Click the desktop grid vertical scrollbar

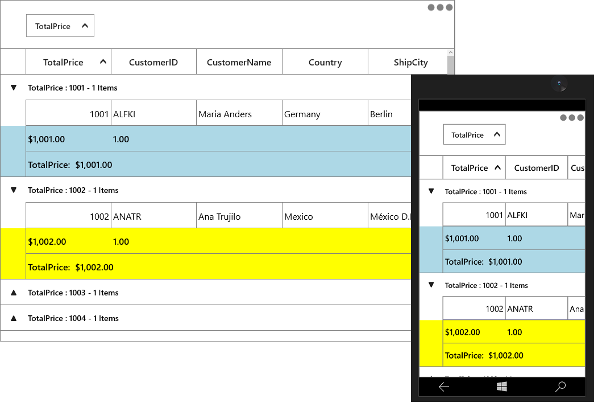click(x=451, y=63)
